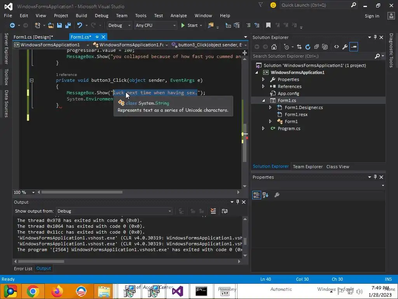
Task: Switch to the Team Explorer tab
Action: click(308, 167)
